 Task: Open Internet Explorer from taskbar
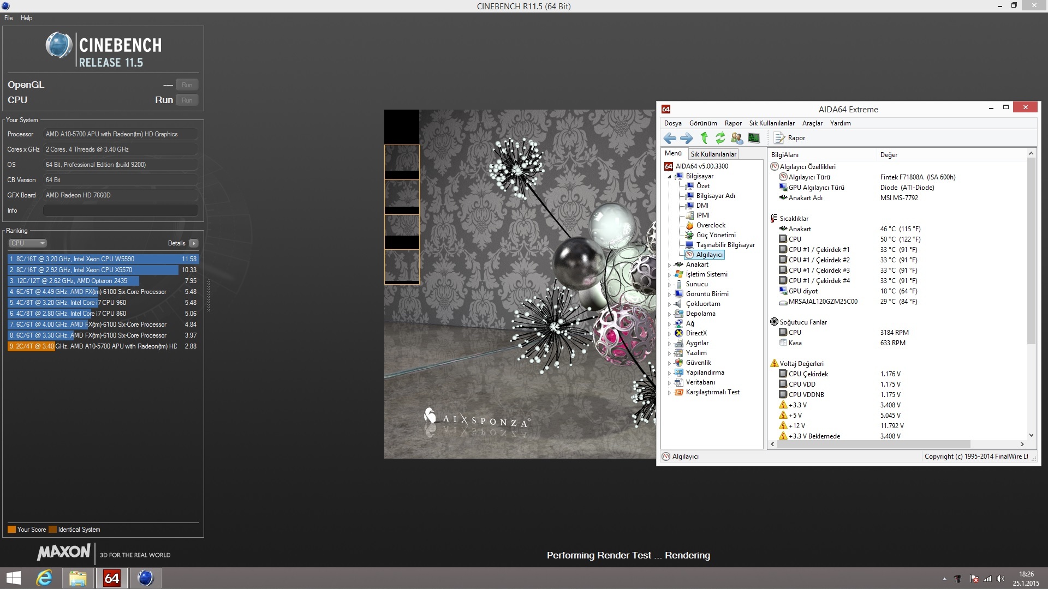click(x=44, y=578)
